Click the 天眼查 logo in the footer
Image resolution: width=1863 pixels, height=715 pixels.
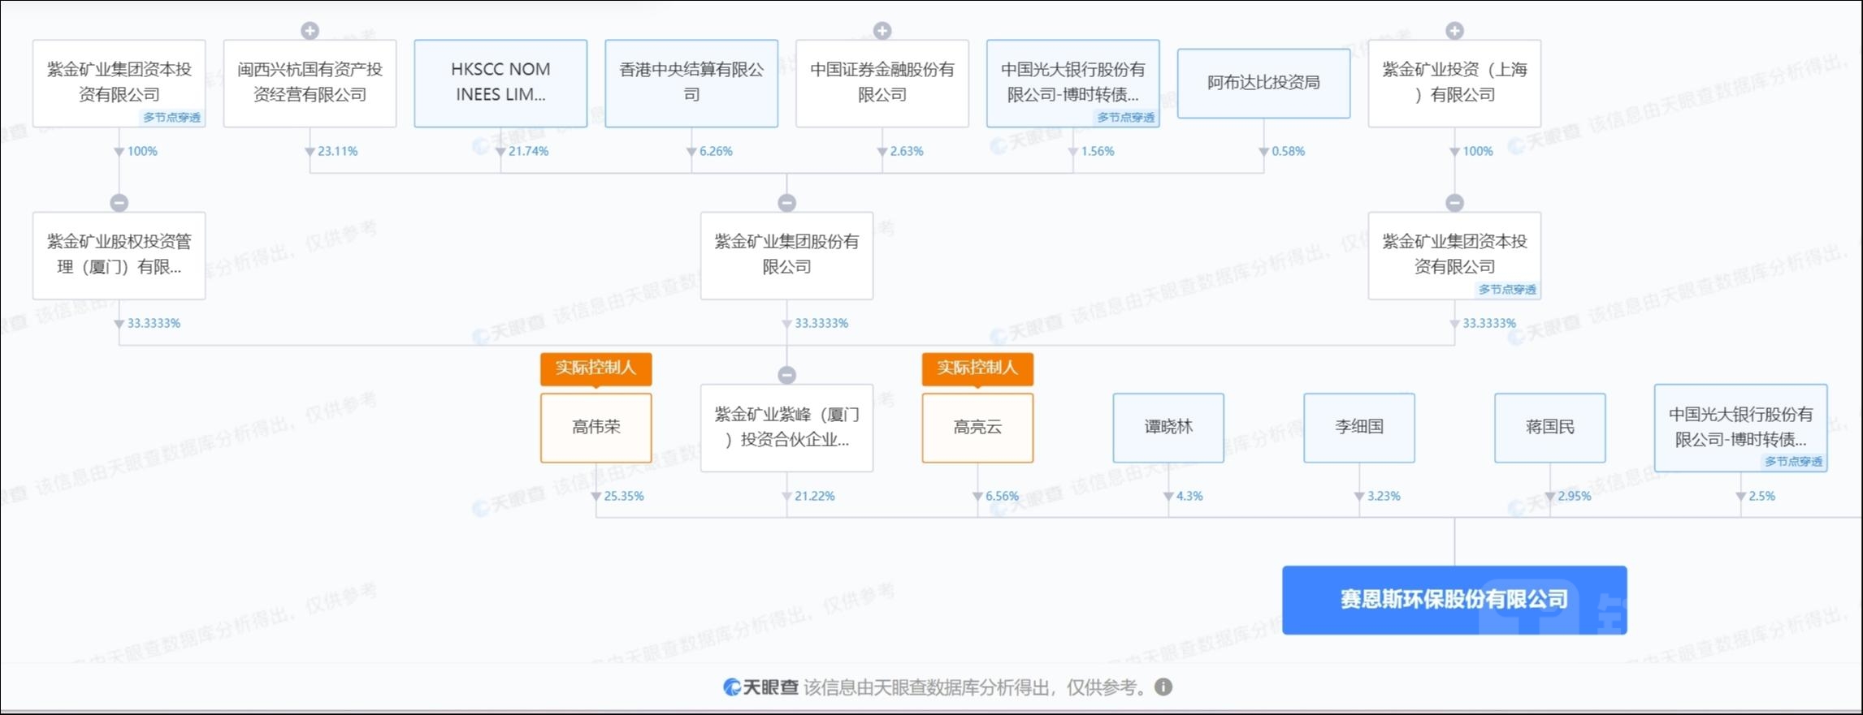tap(761, 687)
